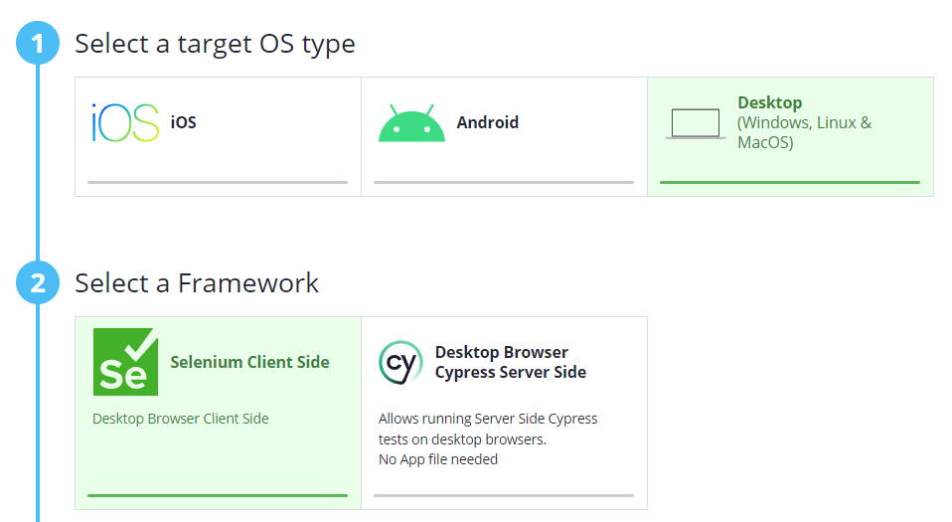Click the iOS logo icon
The image size is (952, 522).
(x=125, y=123)
